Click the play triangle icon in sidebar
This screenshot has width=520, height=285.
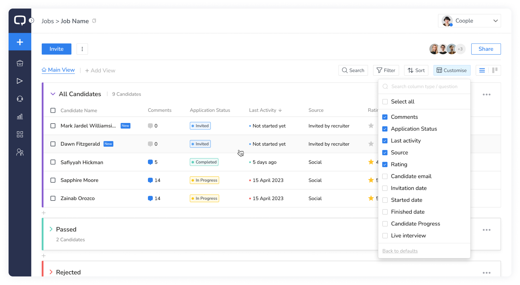click(x=20, y=81)
